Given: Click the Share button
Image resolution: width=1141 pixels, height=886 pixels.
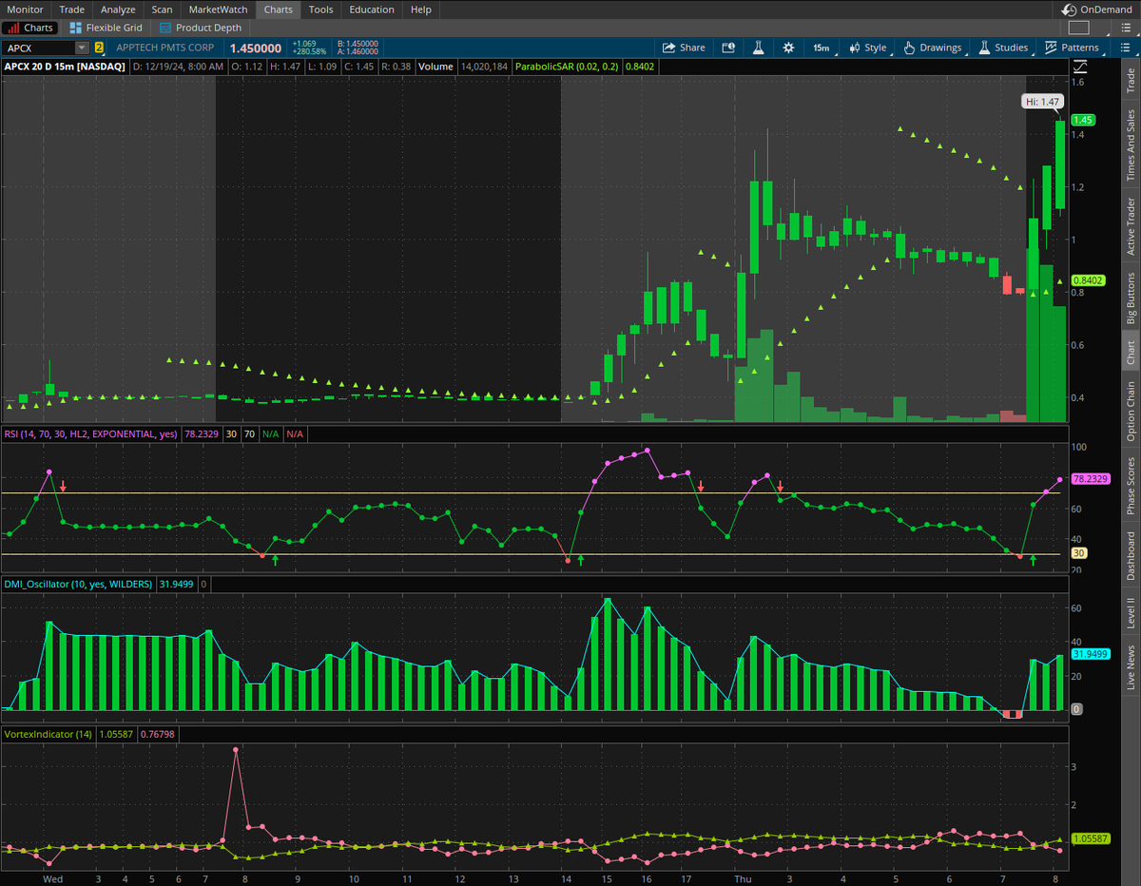Looking at the screenshot, I should coord(684,48).
